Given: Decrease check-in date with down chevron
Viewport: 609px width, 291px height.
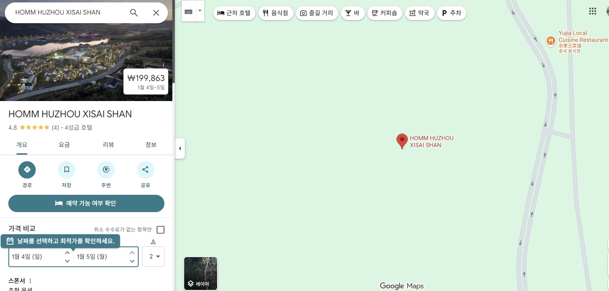Looking at the screenshot, I should point(67,261).
